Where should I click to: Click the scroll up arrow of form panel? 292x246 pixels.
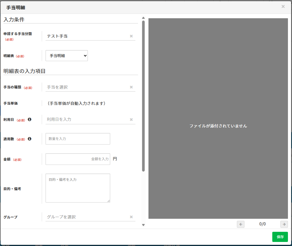click(143, 18)
